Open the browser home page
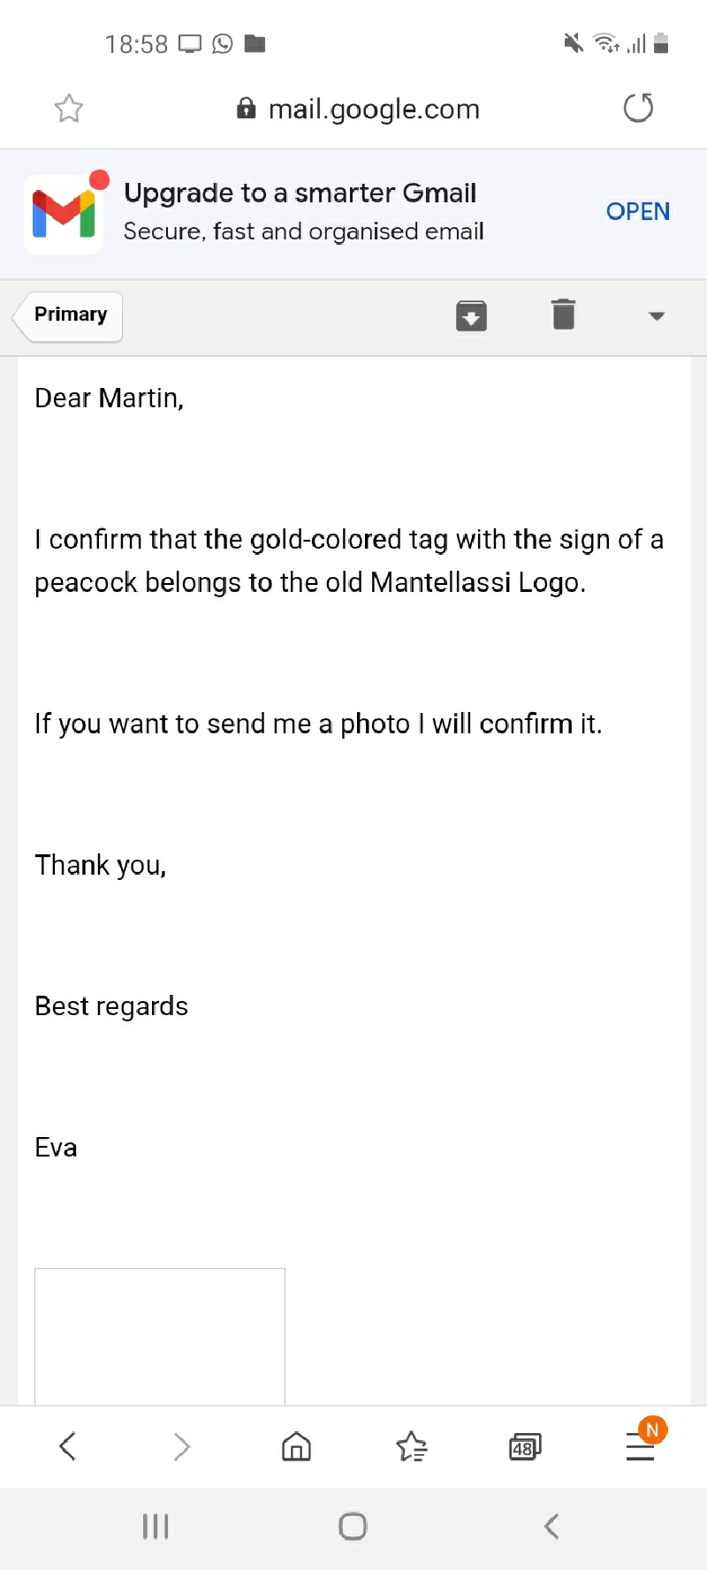 coord(296,1446)
